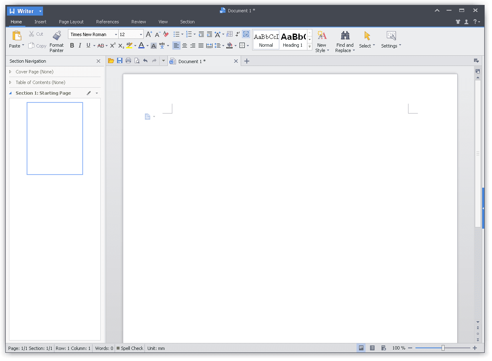Close the Section Navigation pane
This screenshot has height=361, width=492.
98,61
